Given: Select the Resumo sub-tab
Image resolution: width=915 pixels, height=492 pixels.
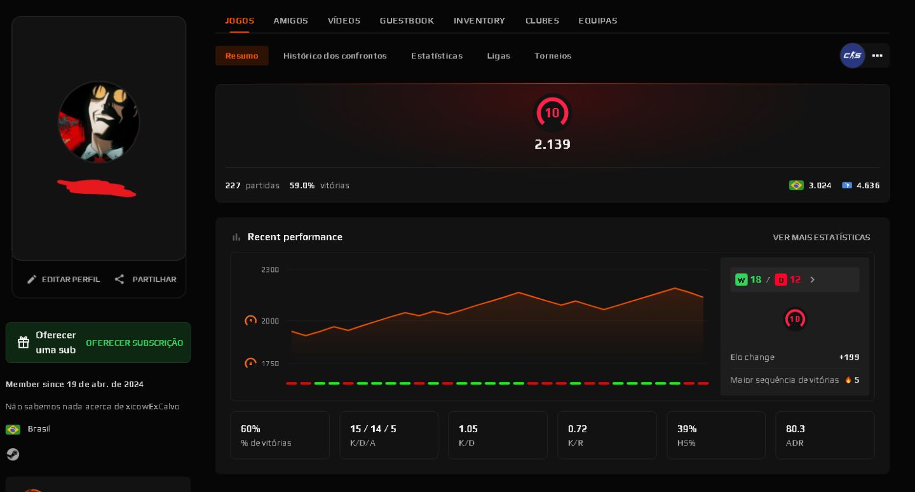Looking at the screenshot, I should [241, 55].
